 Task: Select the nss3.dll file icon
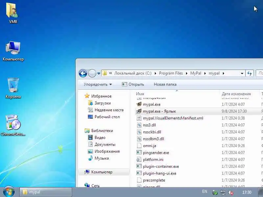click(139, 125)
